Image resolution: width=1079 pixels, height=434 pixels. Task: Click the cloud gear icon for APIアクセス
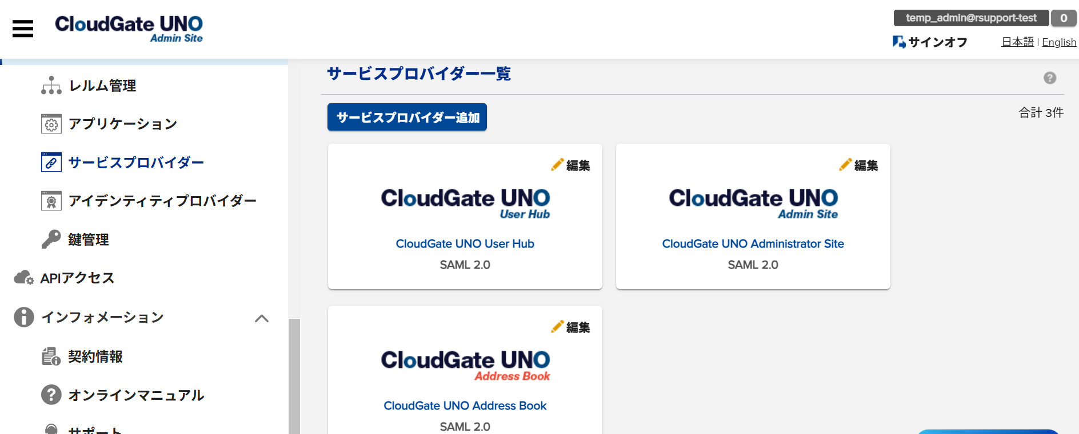point(24,278)
